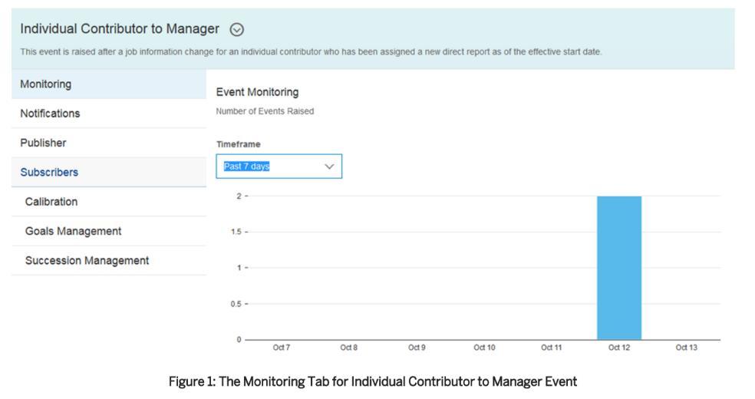Viewport: 755px width, 399px height.
Task: Open the Notifications tab
Action: 109,114
